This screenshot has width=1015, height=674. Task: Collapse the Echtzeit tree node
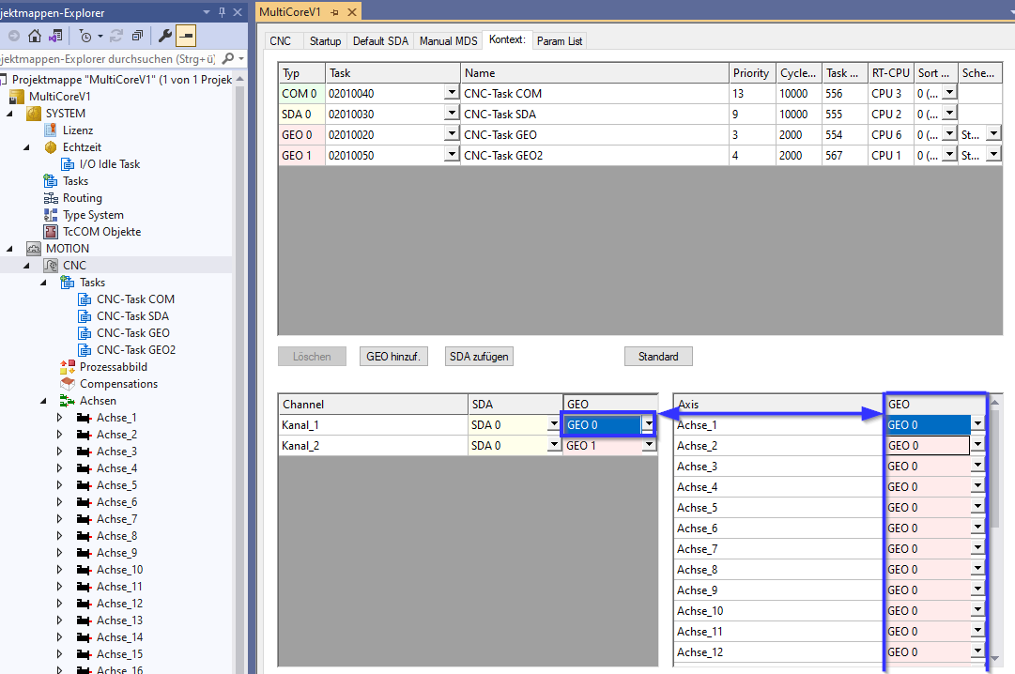[26, 147]
